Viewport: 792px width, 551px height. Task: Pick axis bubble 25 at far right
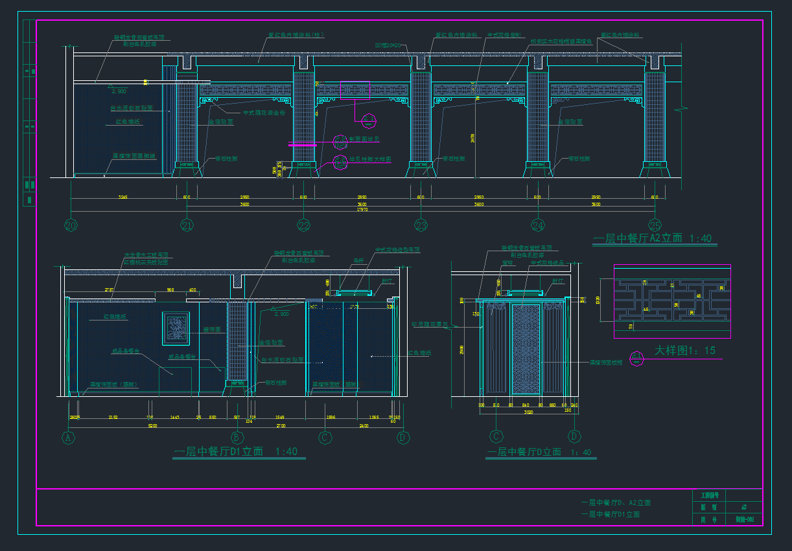pos(655,225)
